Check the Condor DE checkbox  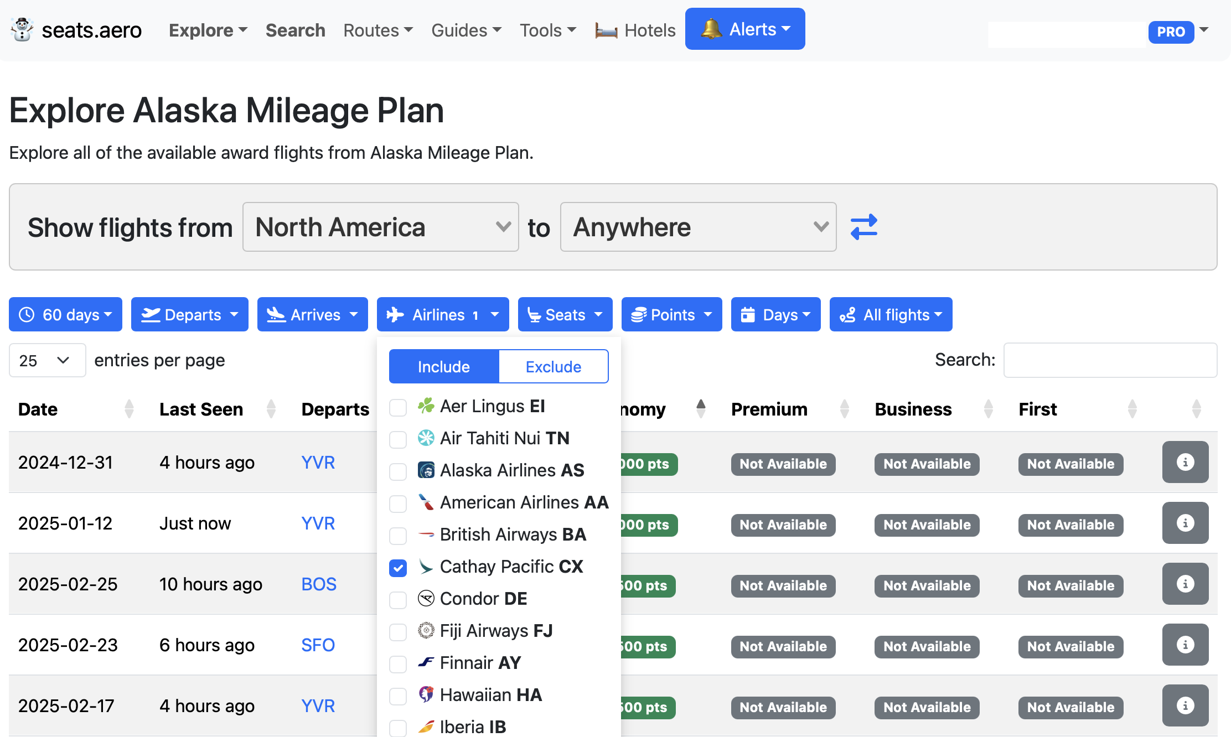[398, 600]
